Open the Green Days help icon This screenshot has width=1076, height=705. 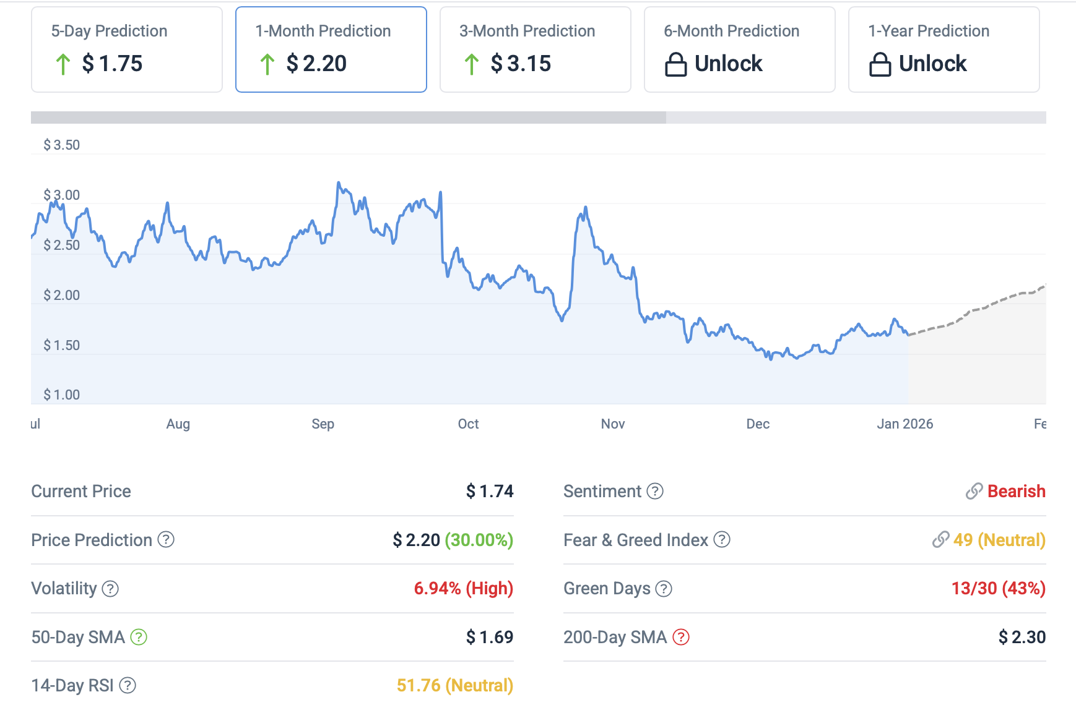point(664,589)
